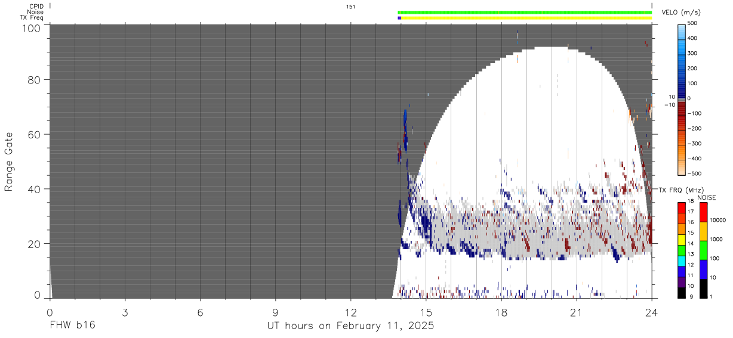Click the blue 11-12 MHz frequency swatch
The image size is (733, 338).
[682, 271]
